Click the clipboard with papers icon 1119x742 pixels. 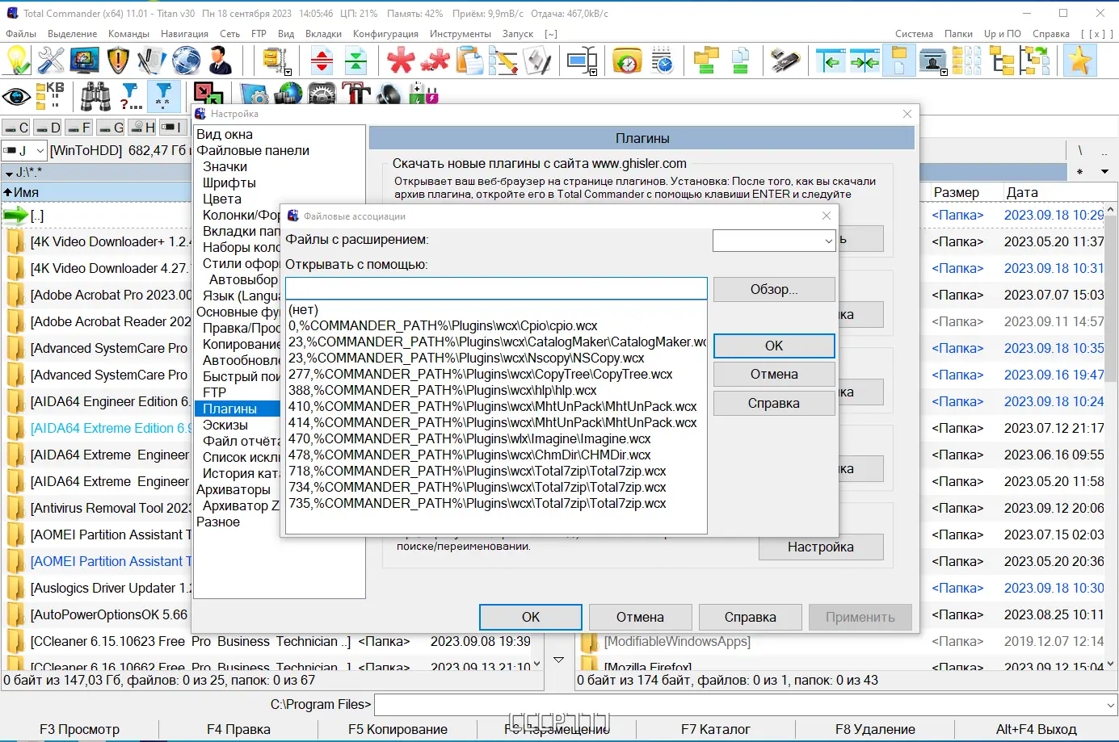(x=469, y=61)
